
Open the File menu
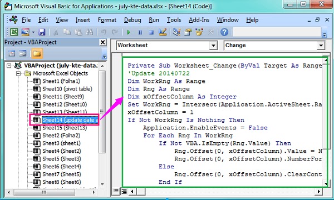[26, 20]
